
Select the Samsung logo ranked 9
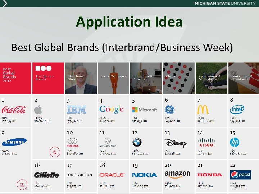[14, 142]
